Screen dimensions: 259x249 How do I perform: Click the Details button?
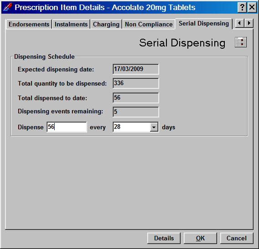(x=164, y=238)
